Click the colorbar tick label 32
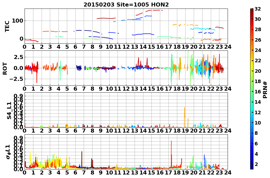This screenshot has width=270, height=178. click(258, 9)
